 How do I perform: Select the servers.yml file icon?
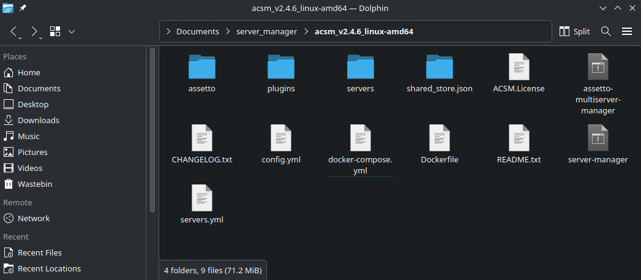[202, 198]
